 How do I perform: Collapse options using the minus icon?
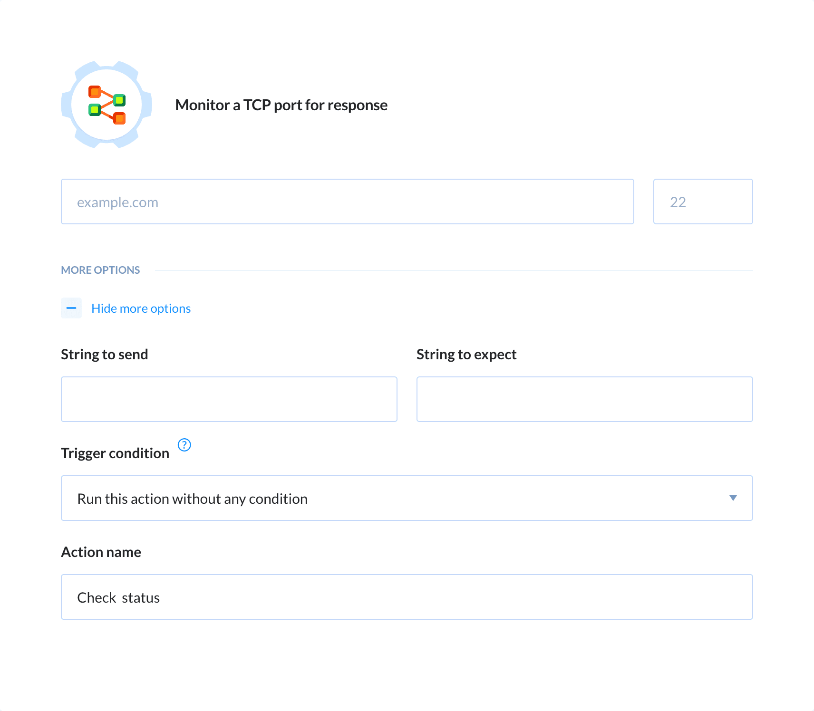tap(71, 308)
